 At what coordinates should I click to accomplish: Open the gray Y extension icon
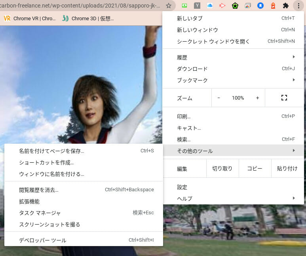click(x=197, y=6)
